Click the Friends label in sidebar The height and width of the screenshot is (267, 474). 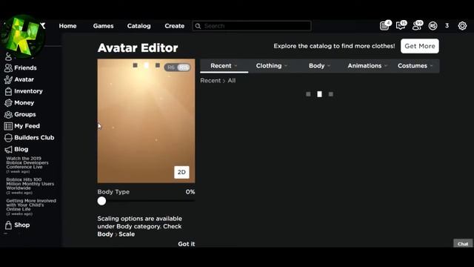click(x=25, y=67)
